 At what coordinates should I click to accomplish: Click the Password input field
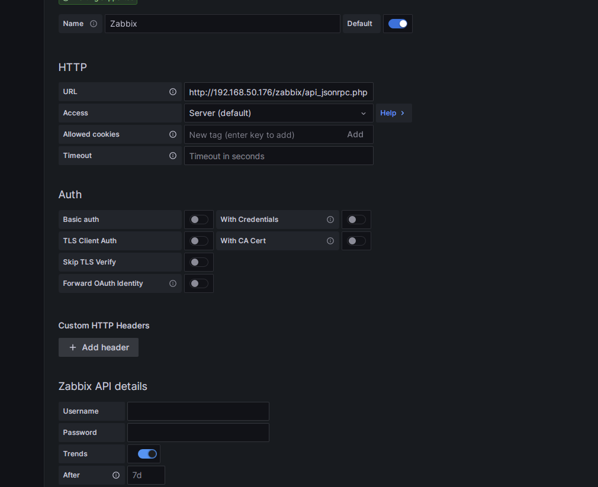tap(198, 433)
